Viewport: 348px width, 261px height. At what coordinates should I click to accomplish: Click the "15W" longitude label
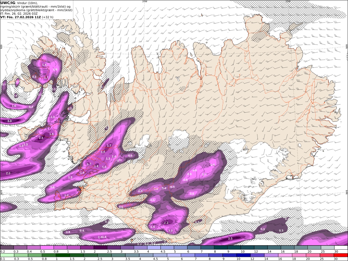pyautogui.click(x=288, y=1)
